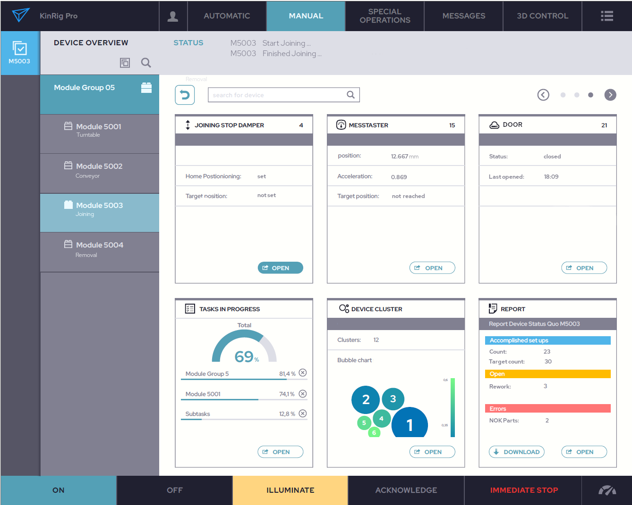Click the user profile icon
The image size is (632, 505).
[173, 16]
